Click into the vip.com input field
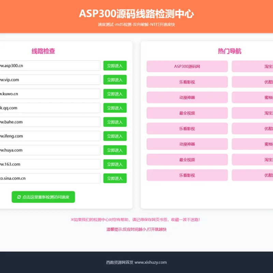The height and width of the screenshot is (273, 273). pos(50,80)
